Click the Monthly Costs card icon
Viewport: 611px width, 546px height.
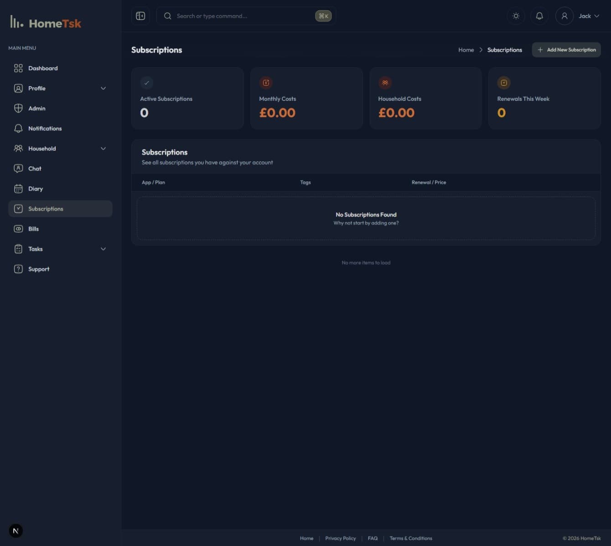pyautogui.click(x=266, y=82)
